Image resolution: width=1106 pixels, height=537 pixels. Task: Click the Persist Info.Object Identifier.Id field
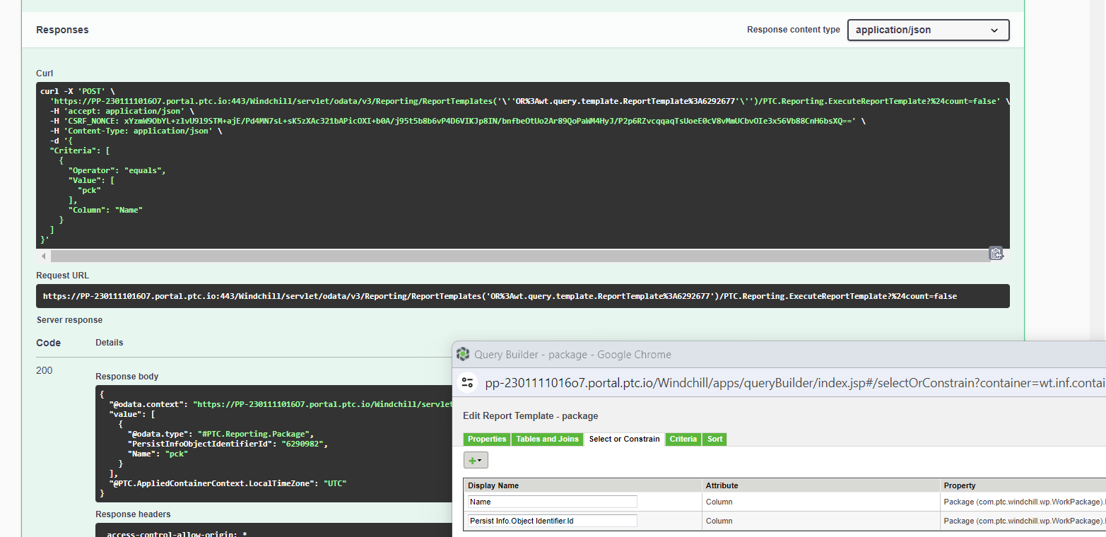551,520
